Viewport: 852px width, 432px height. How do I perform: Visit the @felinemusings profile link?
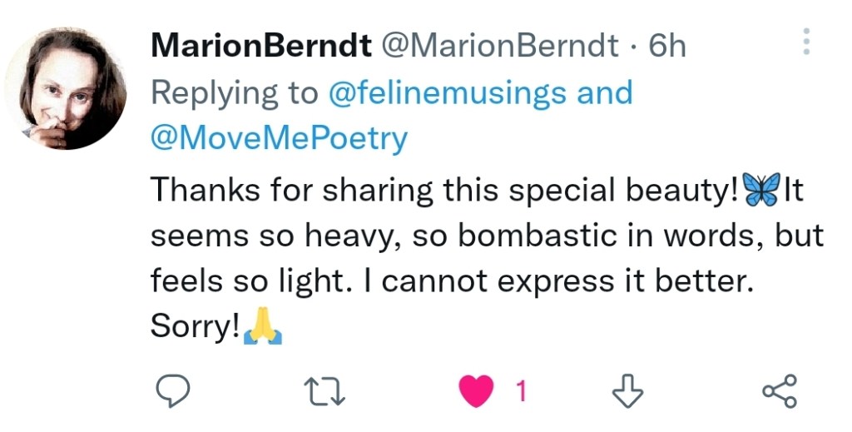pyautogui.click(x=448, y=92)
